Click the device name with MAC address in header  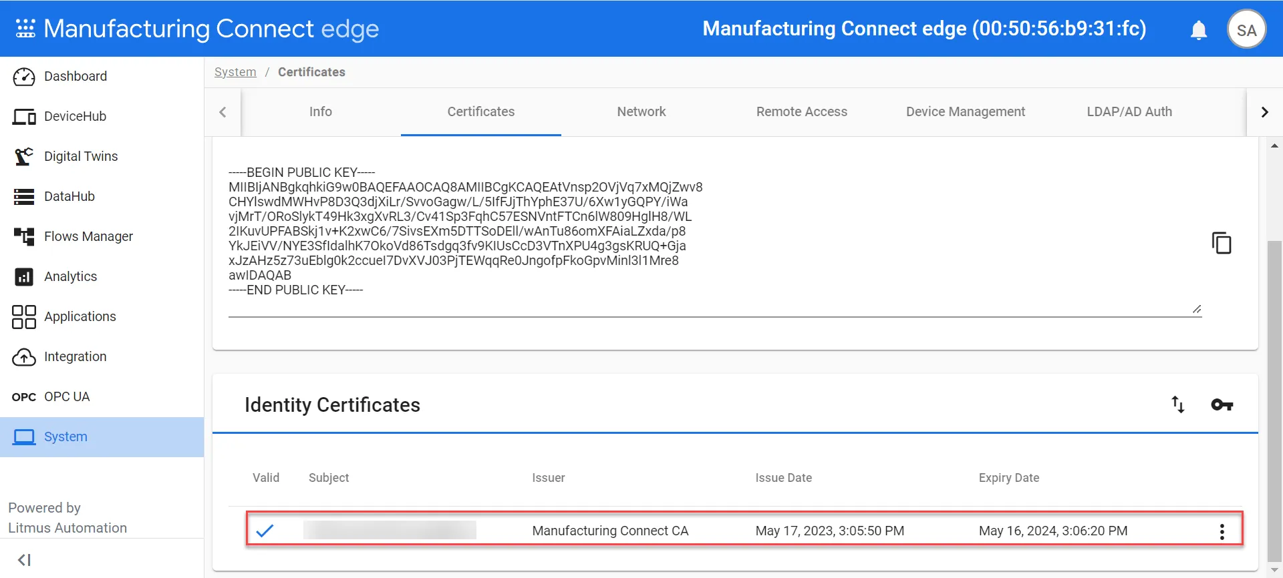(924, 29)
